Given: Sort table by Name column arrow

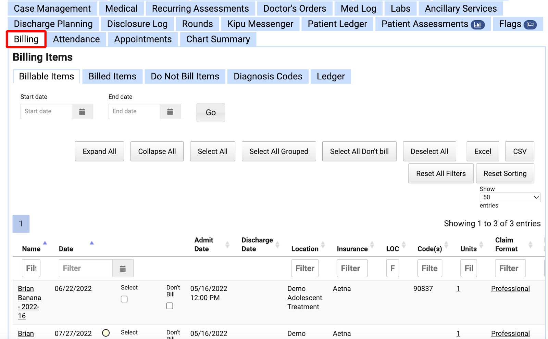Looking at the screenshot, I should click(45, 243).
